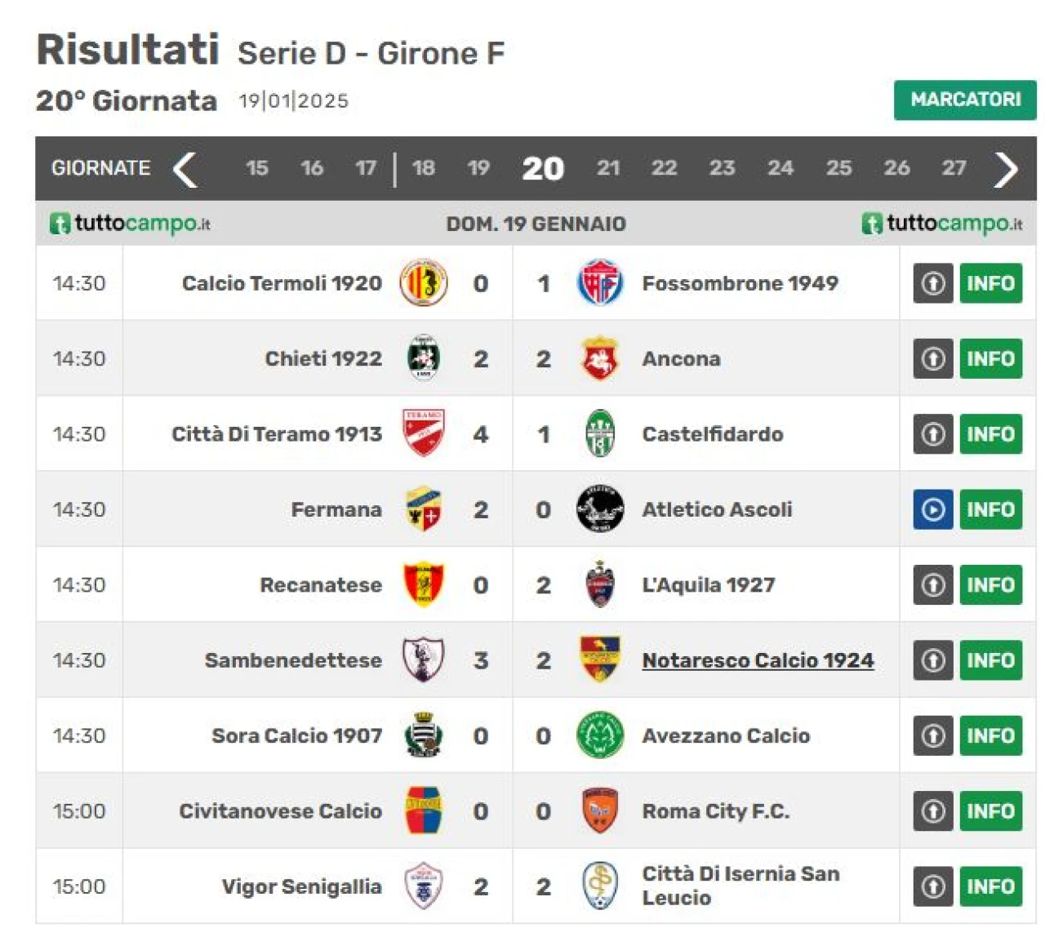The image size is (1045, 937).
Task: Open INFO for Vigor Senigallia match
Action: pos(990,886)
